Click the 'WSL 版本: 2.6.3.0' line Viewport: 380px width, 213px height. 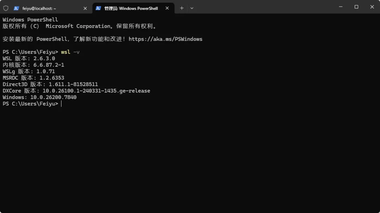click(29, 59)
